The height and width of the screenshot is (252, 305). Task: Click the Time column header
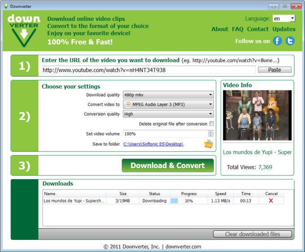246,193
